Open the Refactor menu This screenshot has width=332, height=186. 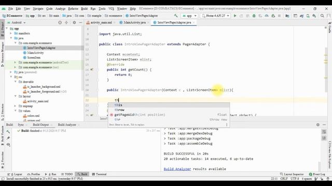click(73, 9)
